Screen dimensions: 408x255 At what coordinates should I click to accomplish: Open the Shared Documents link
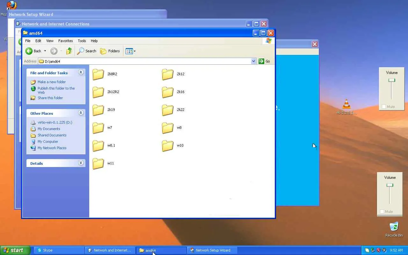point(52,135)
